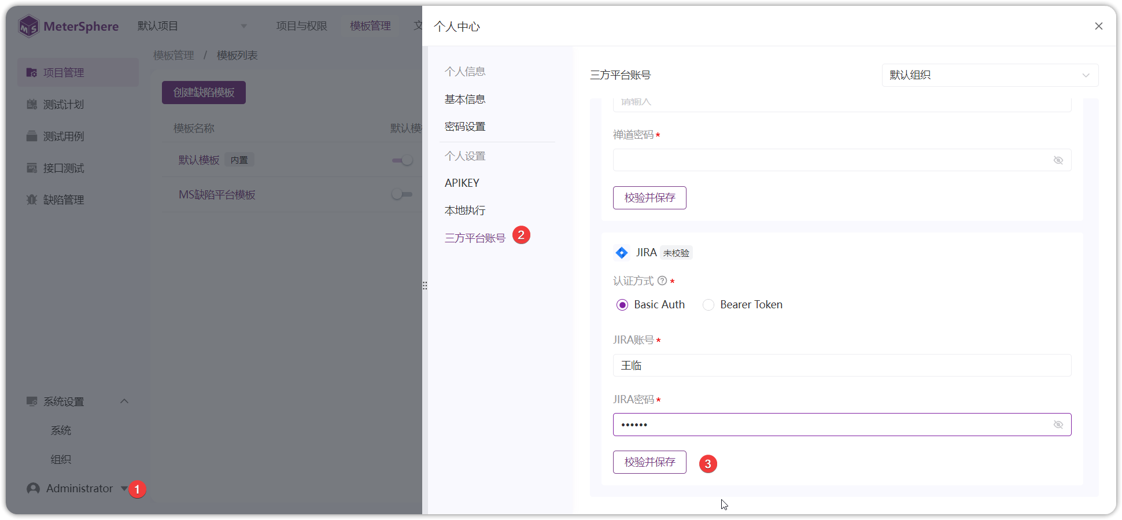The image size is (1122, 520).
Task: Click the 模板管理 breadcrumb link
Action: click(174, 56)
